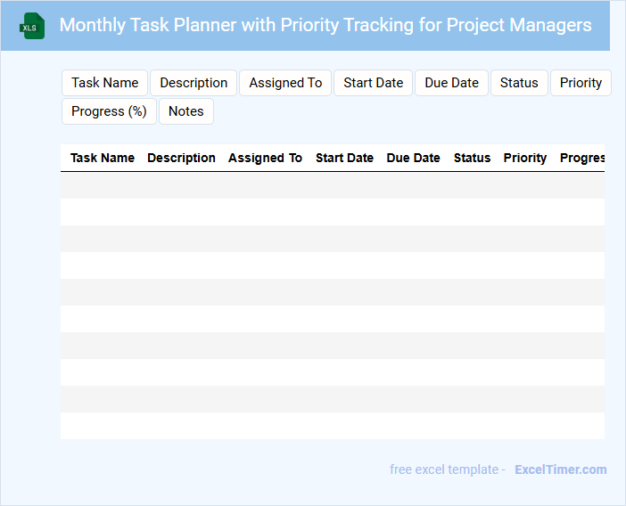626x506 pixels.
Task: Click the Start Date column header
Action: (x=344, y=158)
